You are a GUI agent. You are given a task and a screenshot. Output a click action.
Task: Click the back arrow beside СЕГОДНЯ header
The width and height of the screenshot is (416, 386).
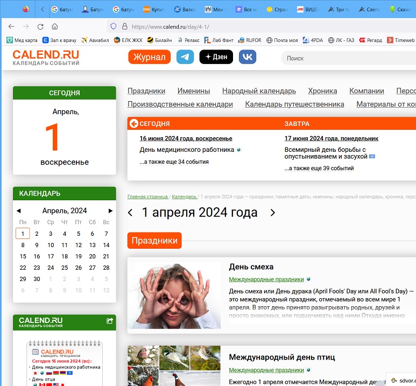(133, 123)
